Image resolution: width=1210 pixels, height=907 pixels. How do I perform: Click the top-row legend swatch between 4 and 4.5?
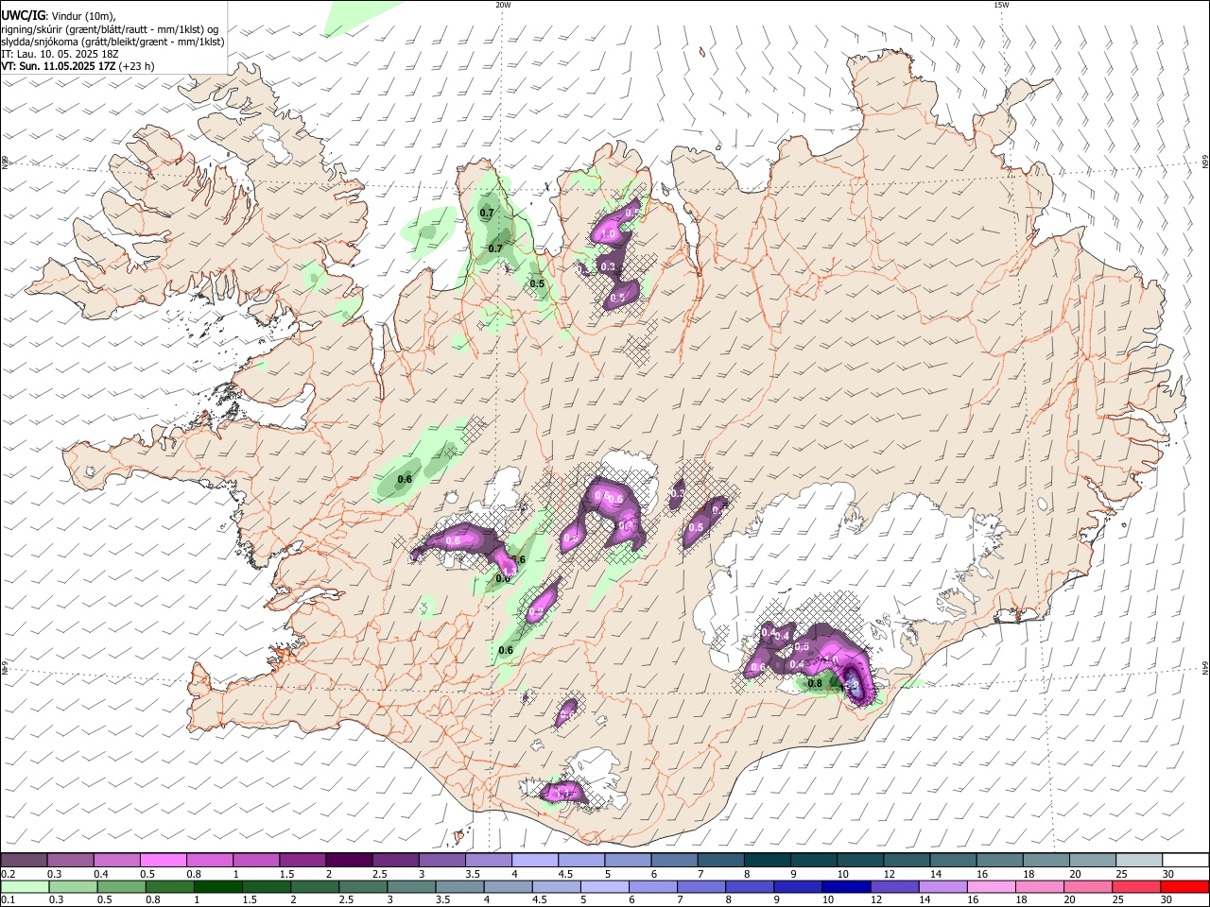click(535, 861)
